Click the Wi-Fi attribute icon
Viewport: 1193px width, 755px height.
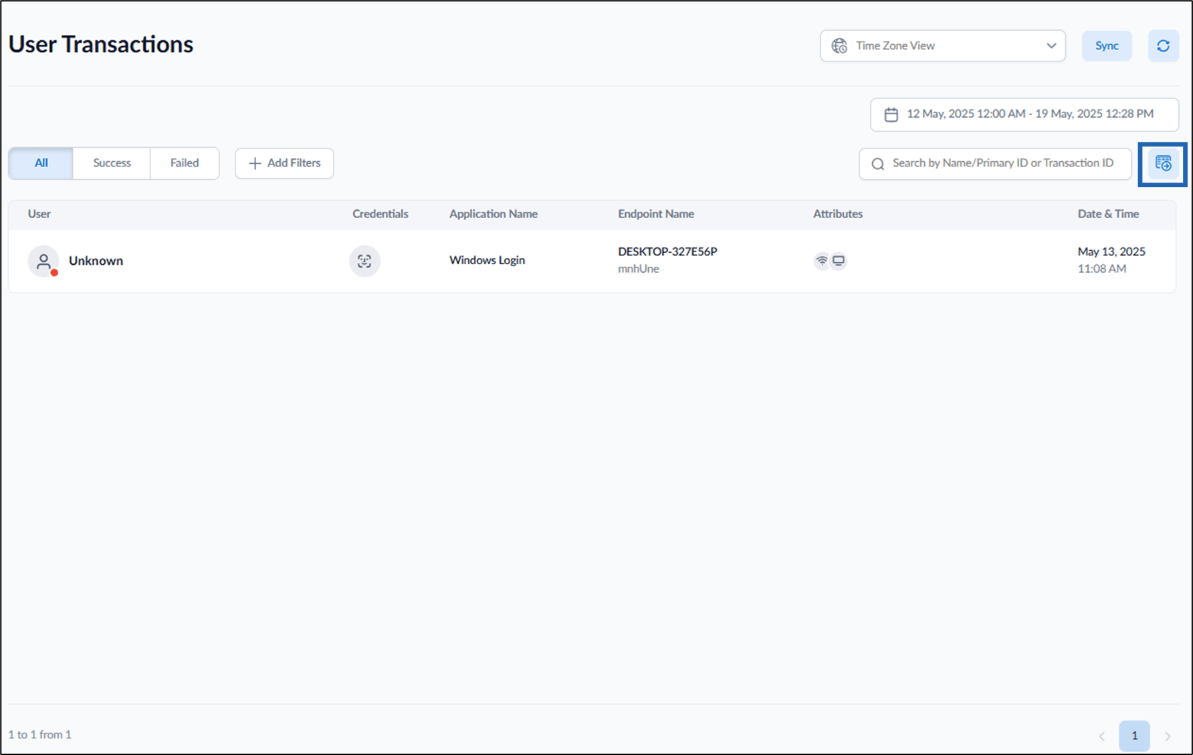(x=822, y=261)
